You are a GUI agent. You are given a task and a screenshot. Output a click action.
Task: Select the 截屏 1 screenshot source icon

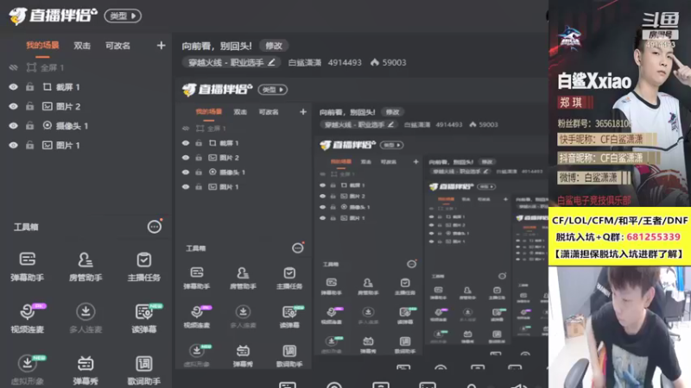tap(48, 87)
